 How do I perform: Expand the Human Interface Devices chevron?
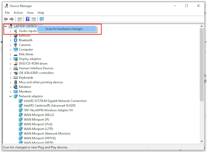tap(10, 69)
